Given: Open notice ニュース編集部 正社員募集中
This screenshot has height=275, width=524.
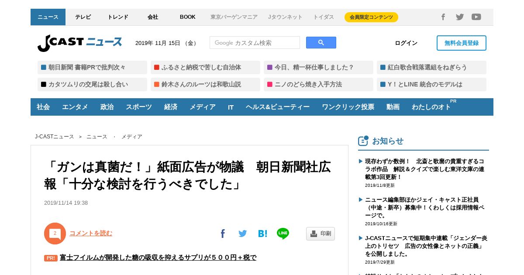Looking at the screenshot, I should [424, 207].
